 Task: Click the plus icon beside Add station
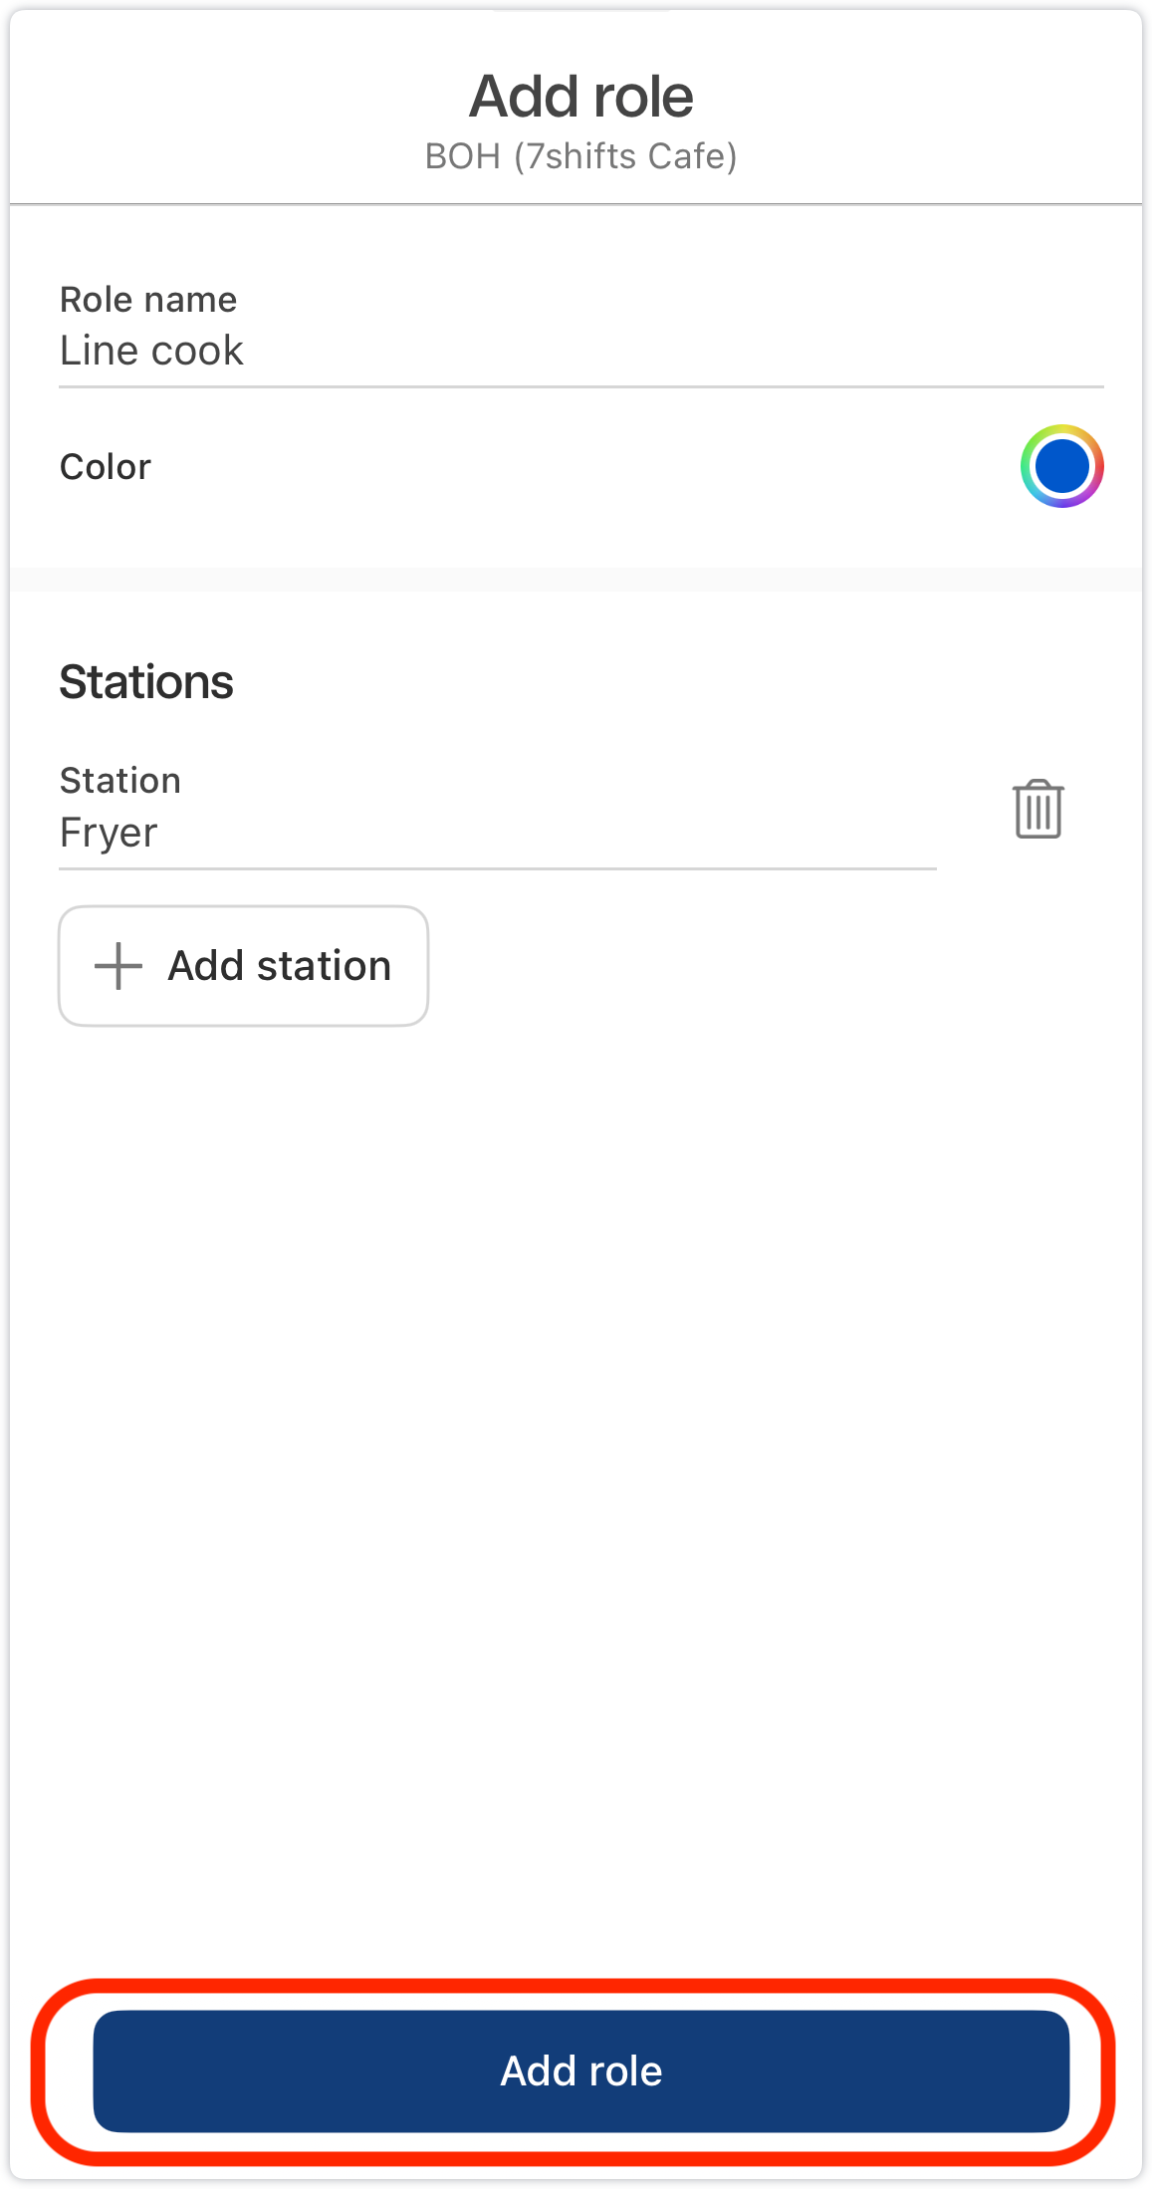(118, 966)
